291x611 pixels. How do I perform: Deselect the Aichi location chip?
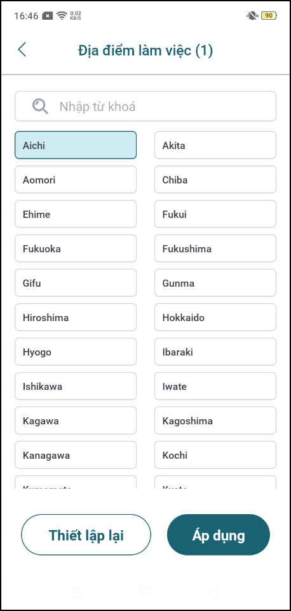76,145
